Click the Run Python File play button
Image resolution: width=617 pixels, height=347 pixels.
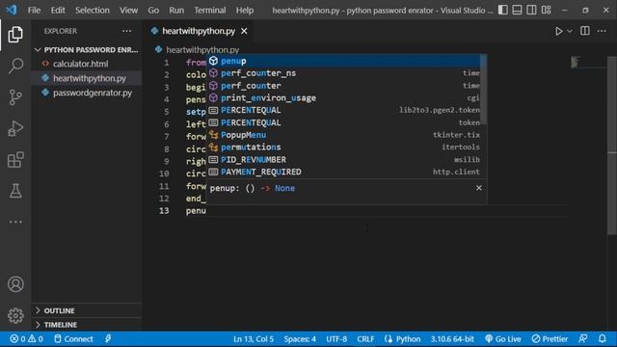coord(558,31)
